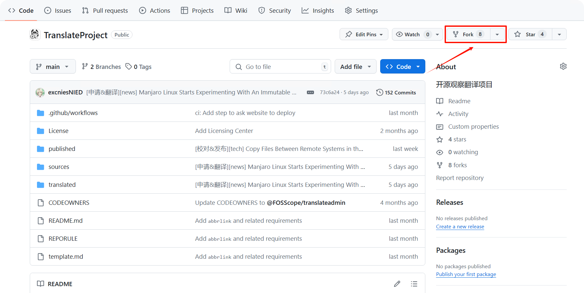Open the Issues tab
The height and width of the screenshot is (293, 584).
click(58, 10)
